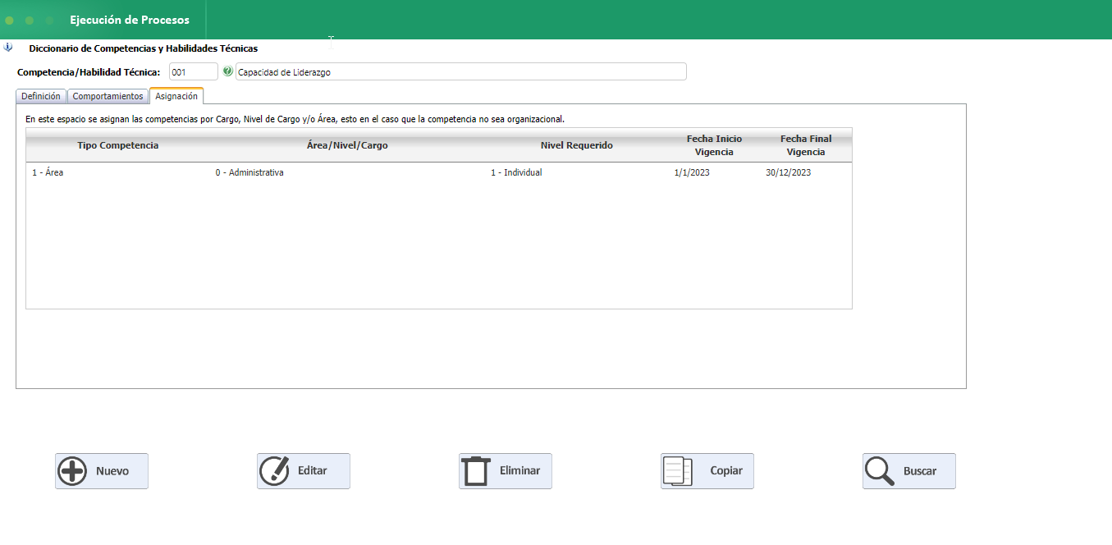Open the Comportamientos tab
This screenshot has width=1112, height=545.
(108, 96)
